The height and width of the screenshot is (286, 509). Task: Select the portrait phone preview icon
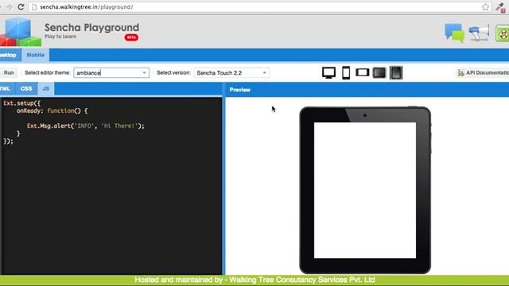click(346, 72)
